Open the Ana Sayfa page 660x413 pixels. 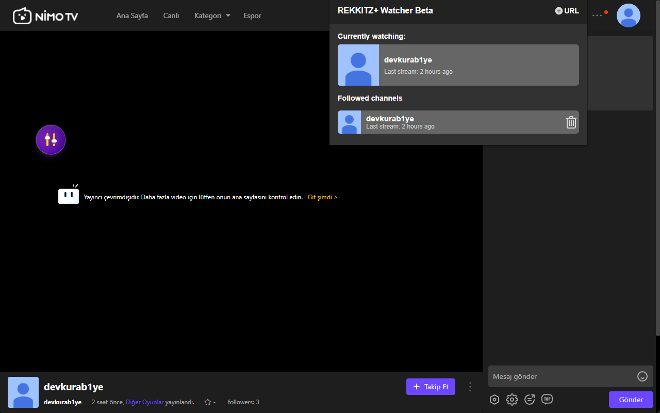coord(132,15)
